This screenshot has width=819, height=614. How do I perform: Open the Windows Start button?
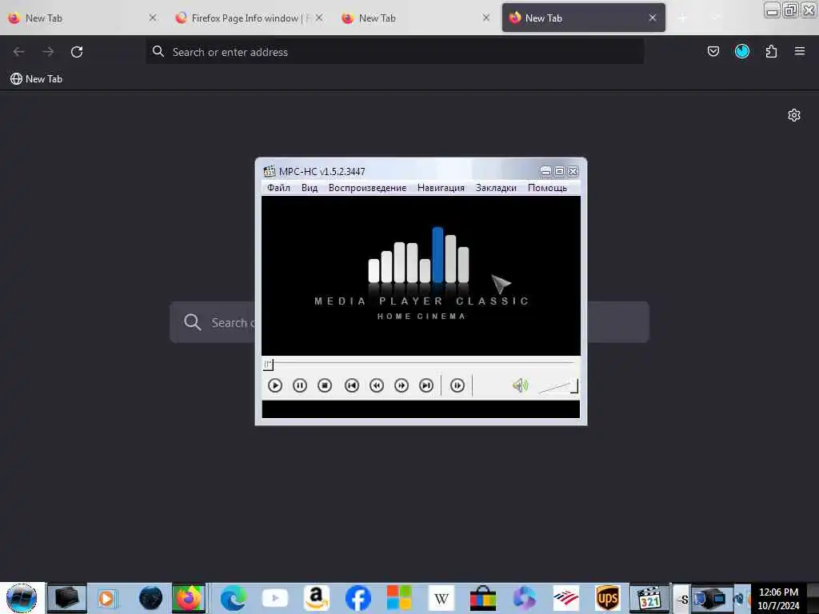coord(22,598)
